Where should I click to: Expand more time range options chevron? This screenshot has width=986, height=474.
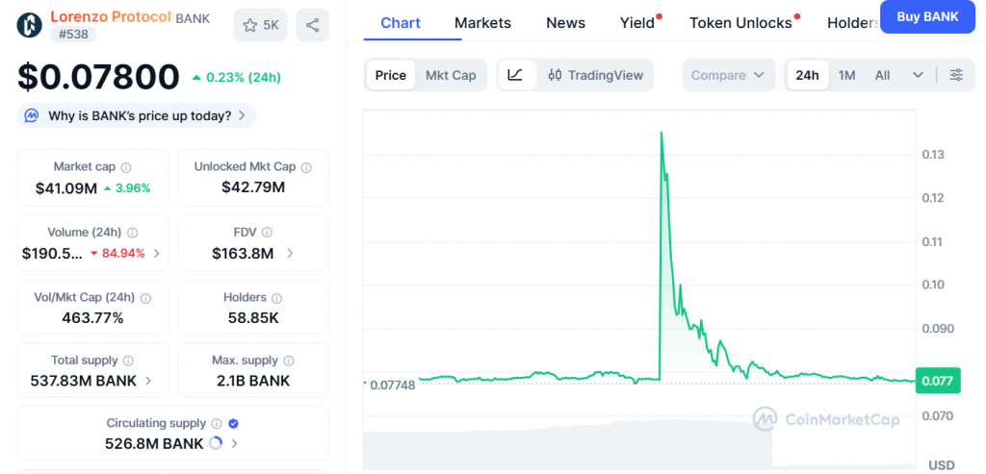coord(918,75)
